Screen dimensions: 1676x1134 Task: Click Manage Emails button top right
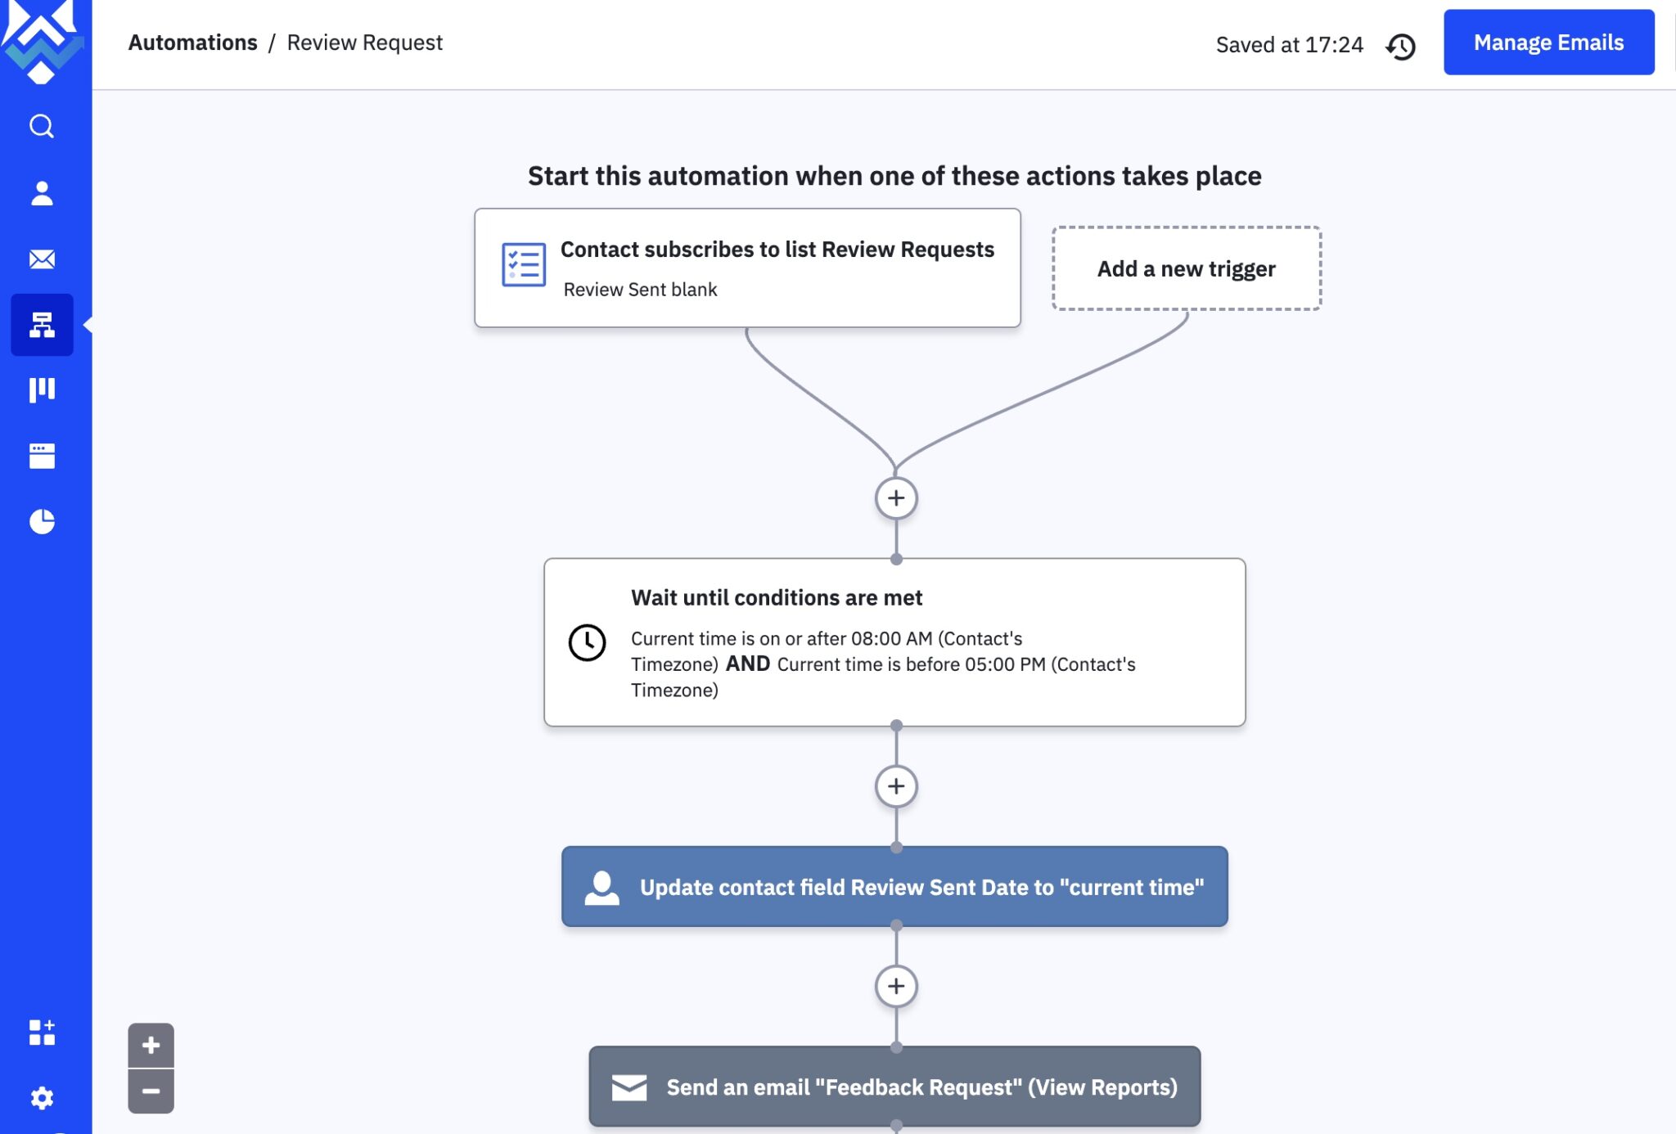click(1548, 42)
